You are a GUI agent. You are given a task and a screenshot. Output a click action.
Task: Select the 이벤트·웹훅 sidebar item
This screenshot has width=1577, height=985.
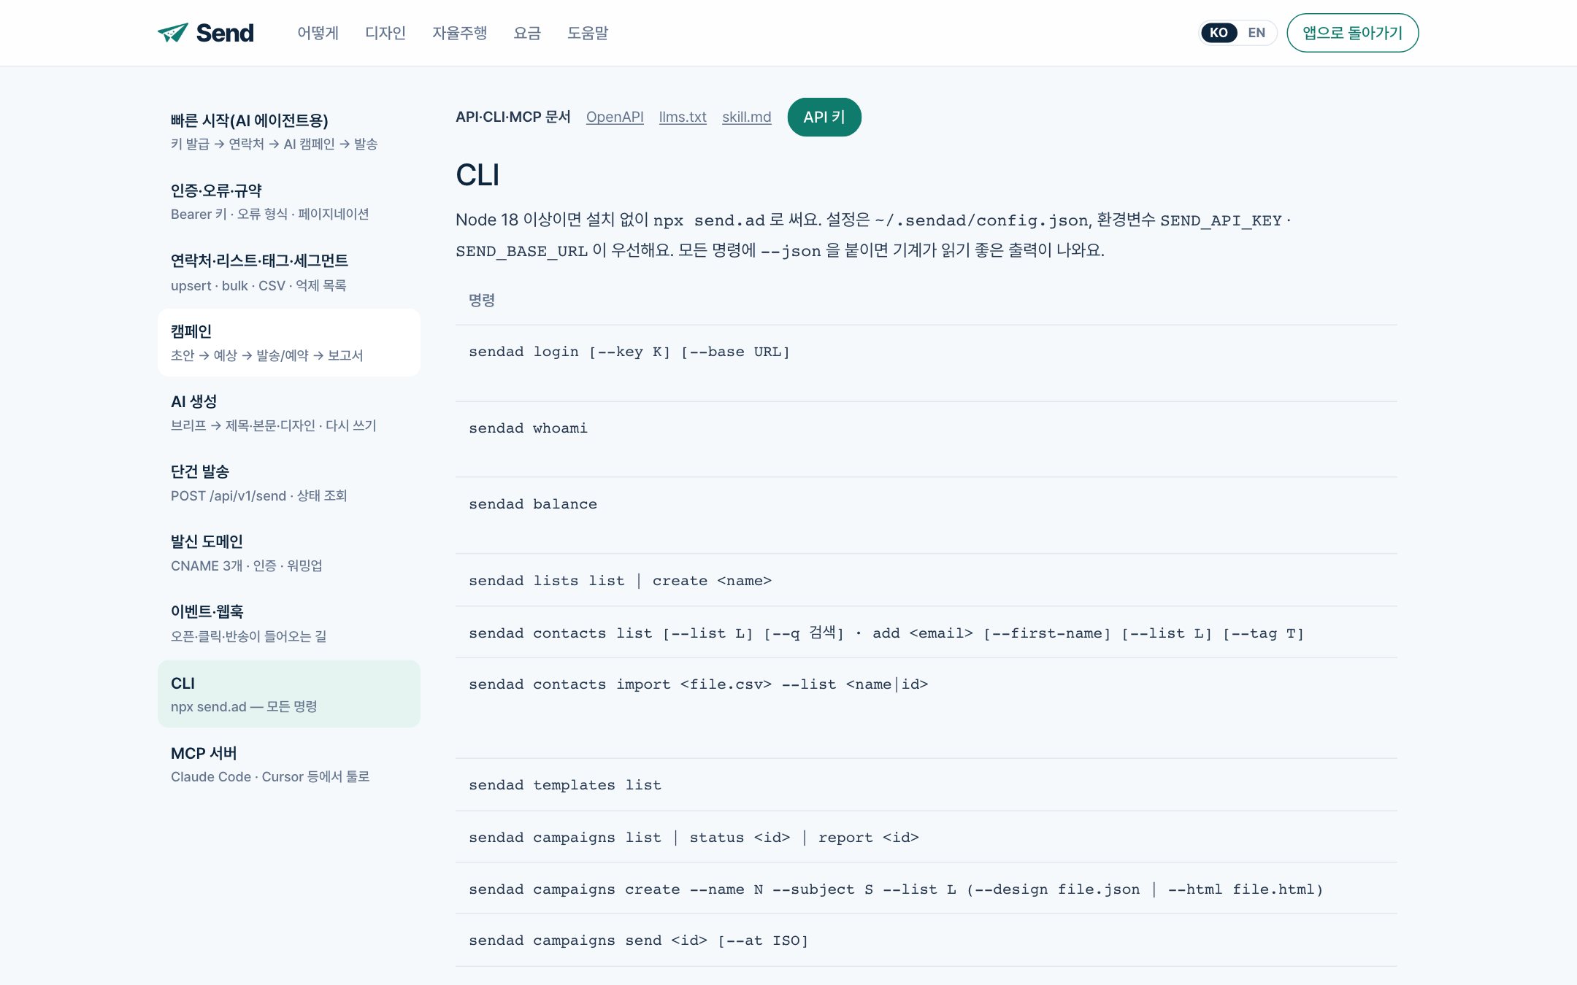coord(289,623)
